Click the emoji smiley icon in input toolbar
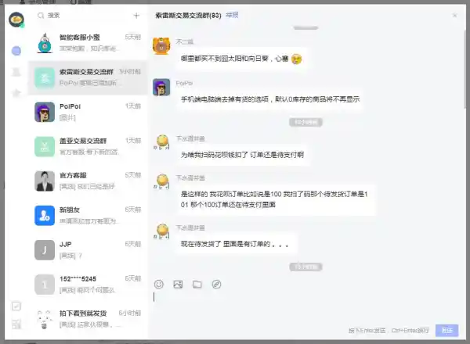This screenshot has height=344, width=470. pos(158,284)
